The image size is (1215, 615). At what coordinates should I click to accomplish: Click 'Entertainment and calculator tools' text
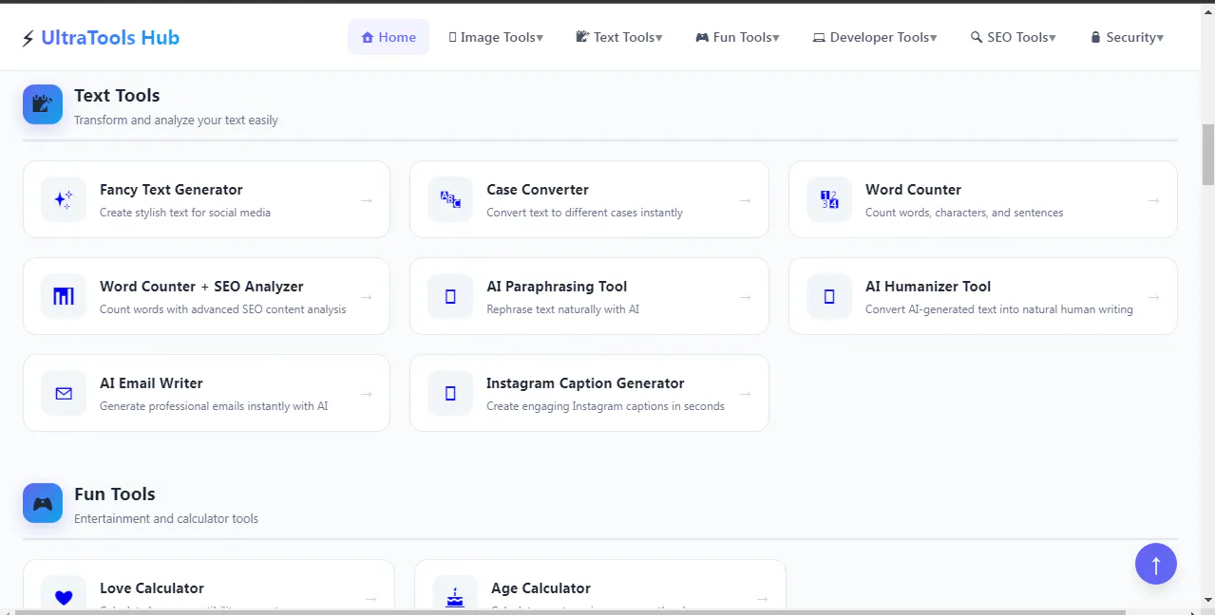[166, 519]
